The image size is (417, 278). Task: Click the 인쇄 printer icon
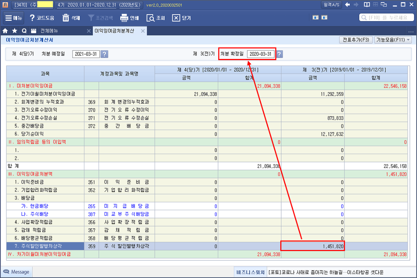(124, 18)
